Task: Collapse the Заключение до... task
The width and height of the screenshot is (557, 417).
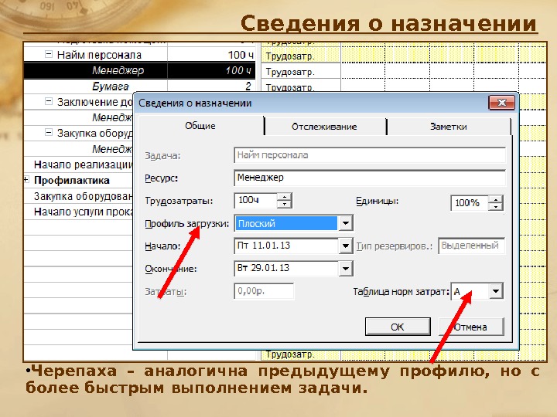Action: pyautogui.click(x=49, y=101)
